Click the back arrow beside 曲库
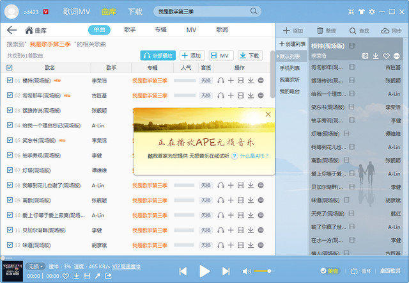409x283 pixels. click(12, 30)
